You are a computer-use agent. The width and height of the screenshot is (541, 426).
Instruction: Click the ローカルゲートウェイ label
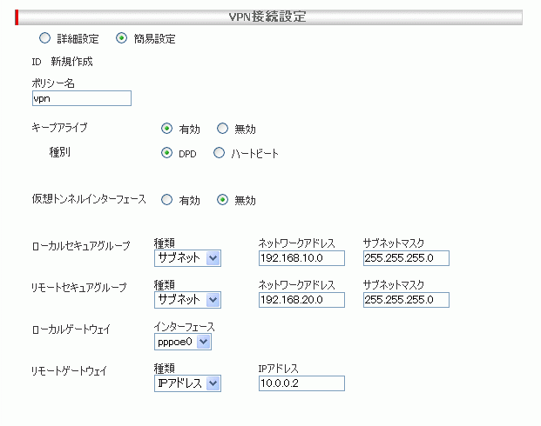pyautogui.click(x=74, y=329)
